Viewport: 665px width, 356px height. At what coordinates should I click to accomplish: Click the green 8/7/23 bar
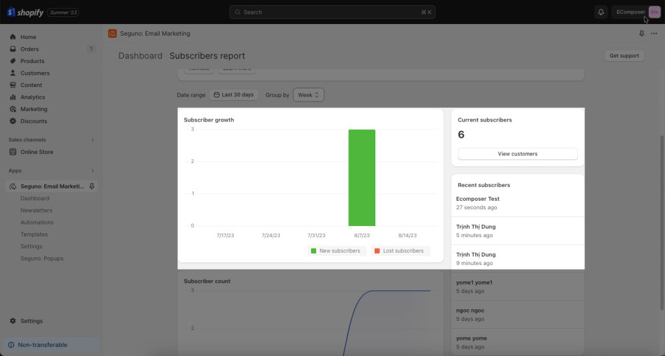pyautogui.click(x=362, y=178)
